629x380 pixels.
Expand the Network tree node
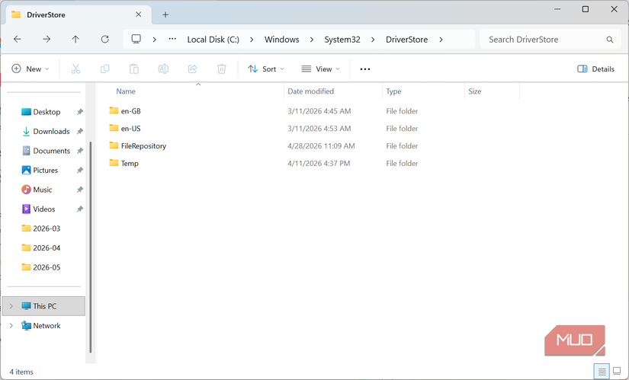[11, 326]
